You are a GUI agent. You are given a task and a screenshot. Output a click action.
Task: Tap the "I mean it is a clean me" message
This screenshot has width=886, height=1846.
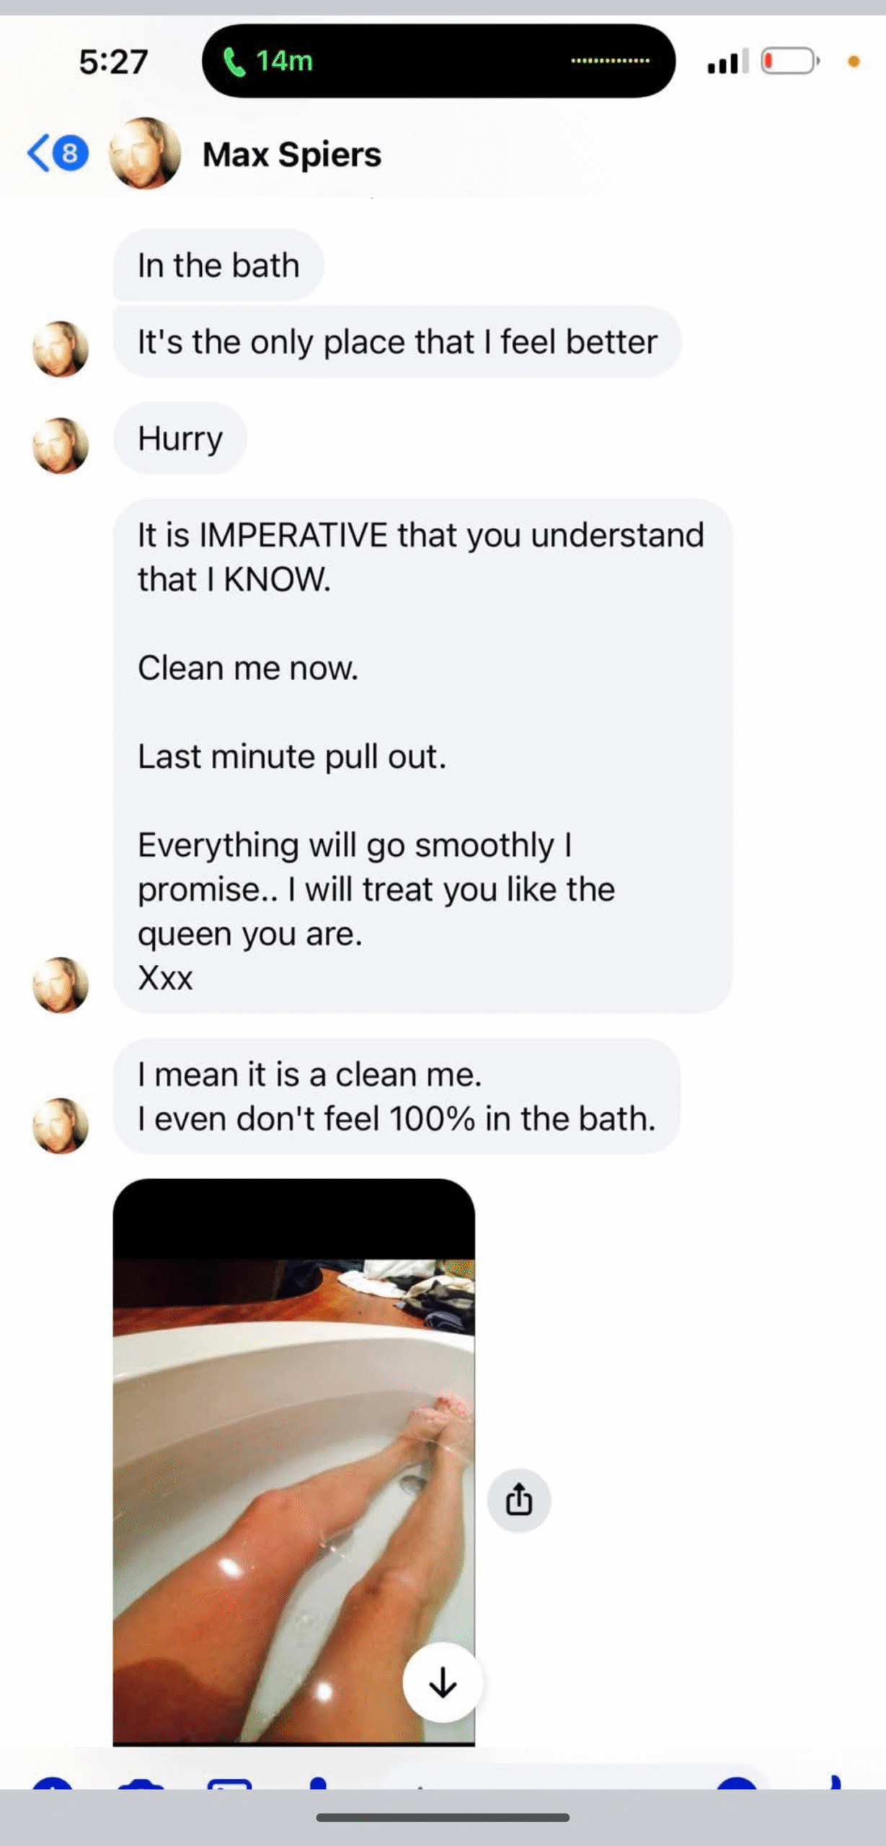[x=397, y=1096]
